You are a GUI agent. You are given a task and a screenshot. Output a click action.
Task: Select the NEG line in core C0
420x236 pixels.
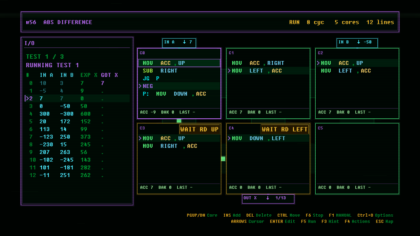click(179, 86)
